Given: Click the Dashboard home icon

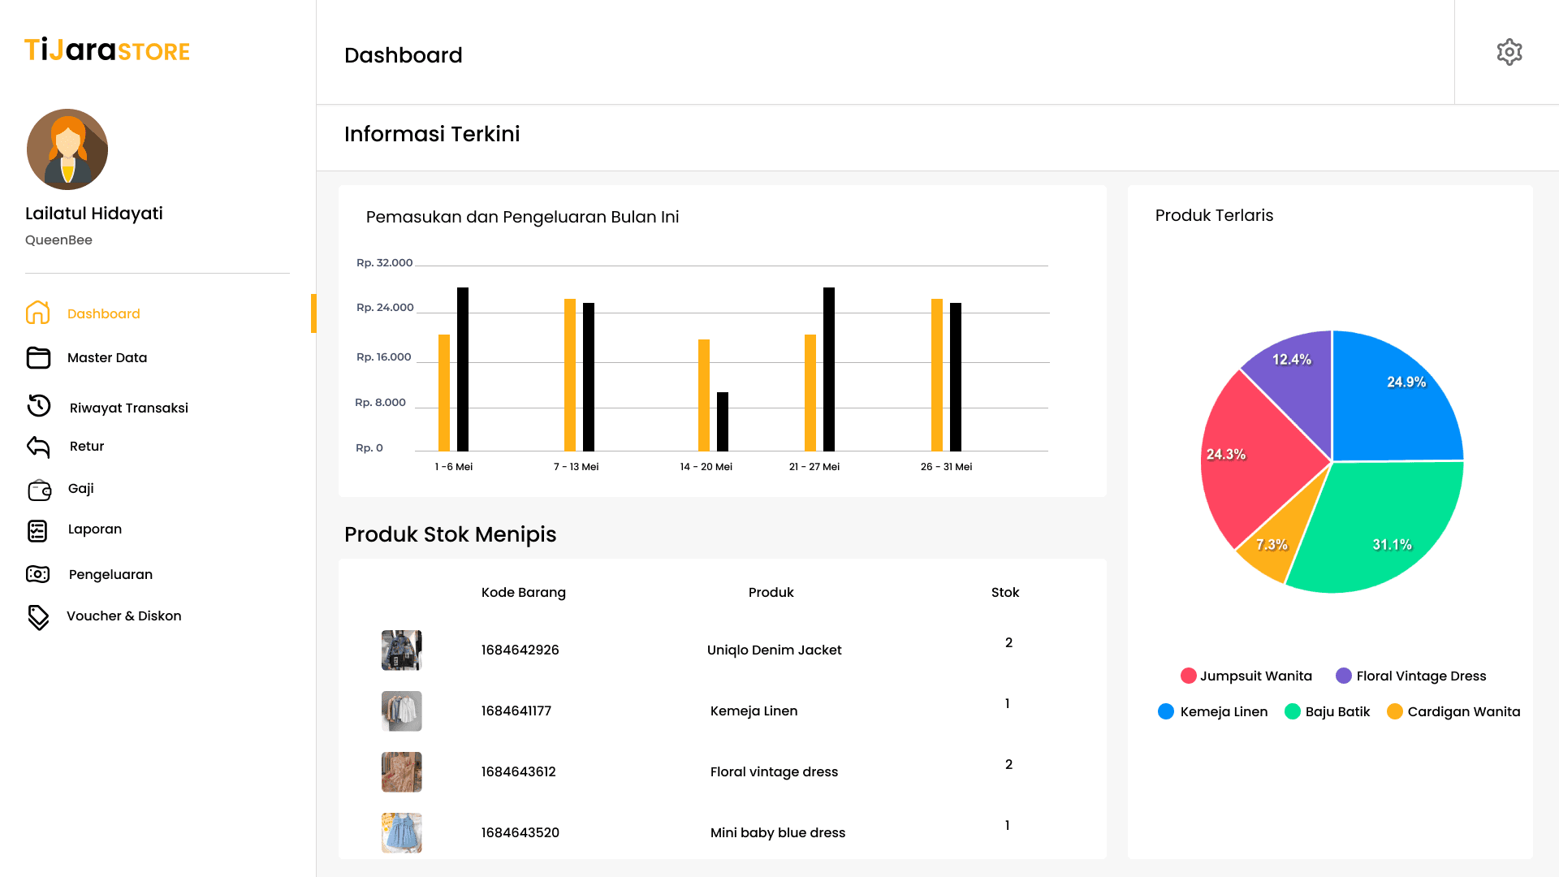Looking at the screenshot, I should [38, 313].
